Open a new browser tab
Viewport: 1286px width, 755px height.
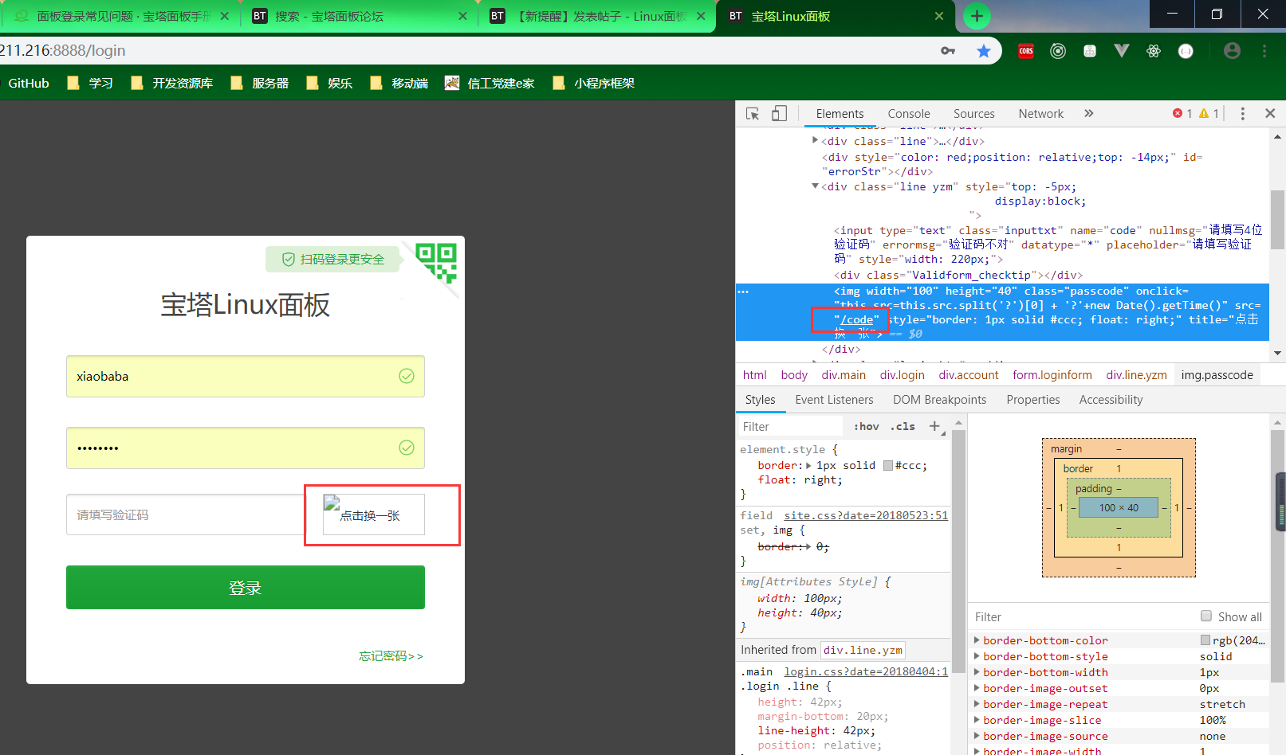point(977,16)
